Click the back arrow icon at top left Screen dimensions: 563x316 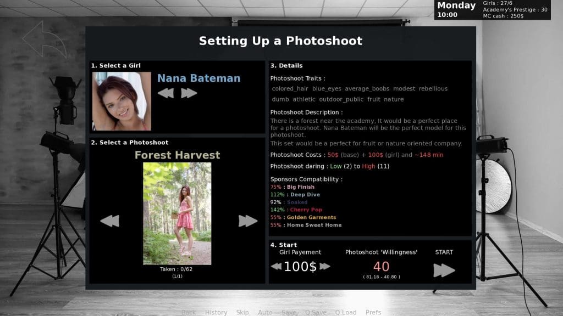click(45, 39)
